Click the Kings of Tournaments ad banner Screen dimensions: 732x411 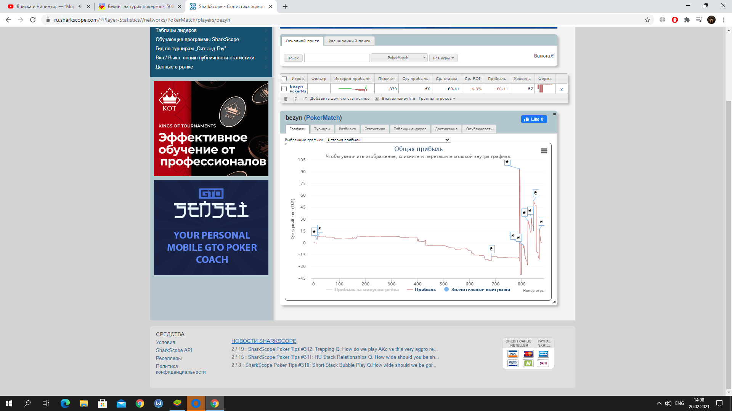[x=211, y=129]
